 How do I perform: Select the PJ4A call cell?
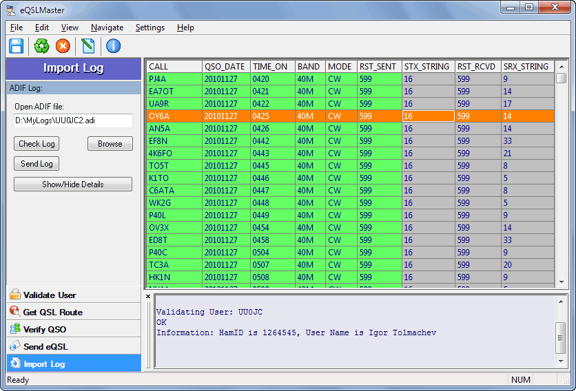point(174,79)
